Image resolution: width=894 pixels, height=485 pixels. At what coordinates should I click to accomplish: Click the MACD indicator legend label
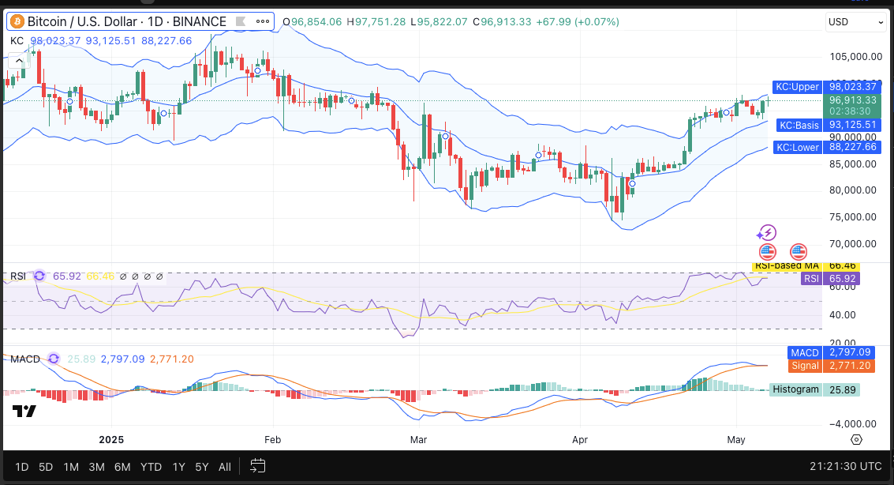point(25,359)
